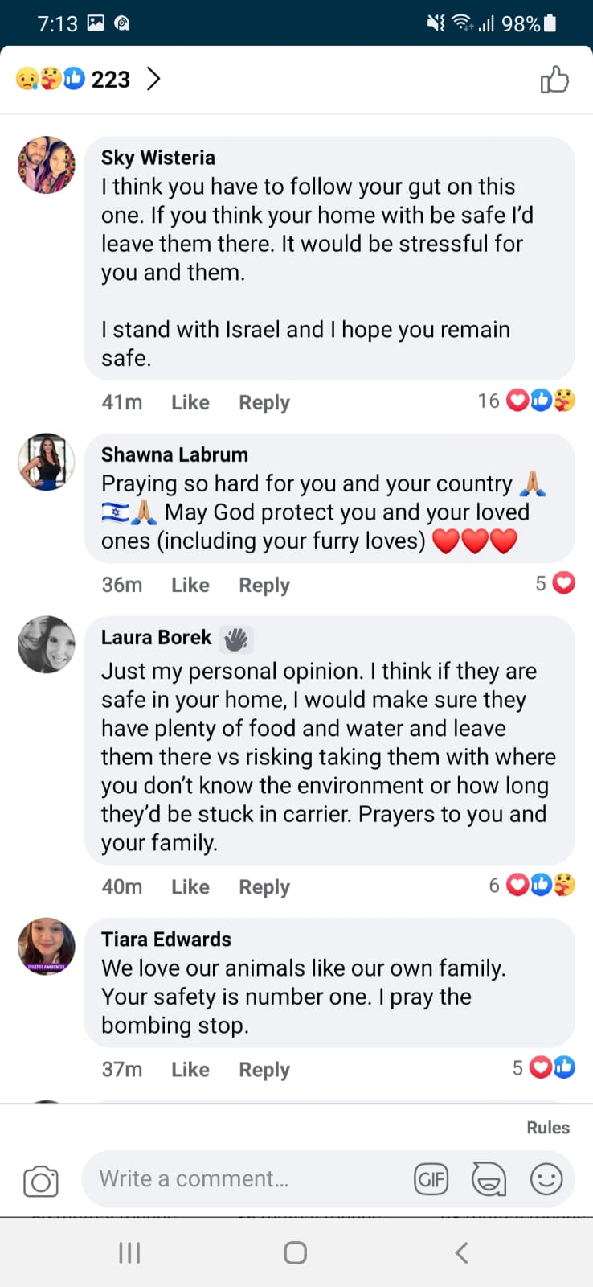Open the group Rules link
The width and height of the screenshot is (593, 1287).
(548, 1128)
